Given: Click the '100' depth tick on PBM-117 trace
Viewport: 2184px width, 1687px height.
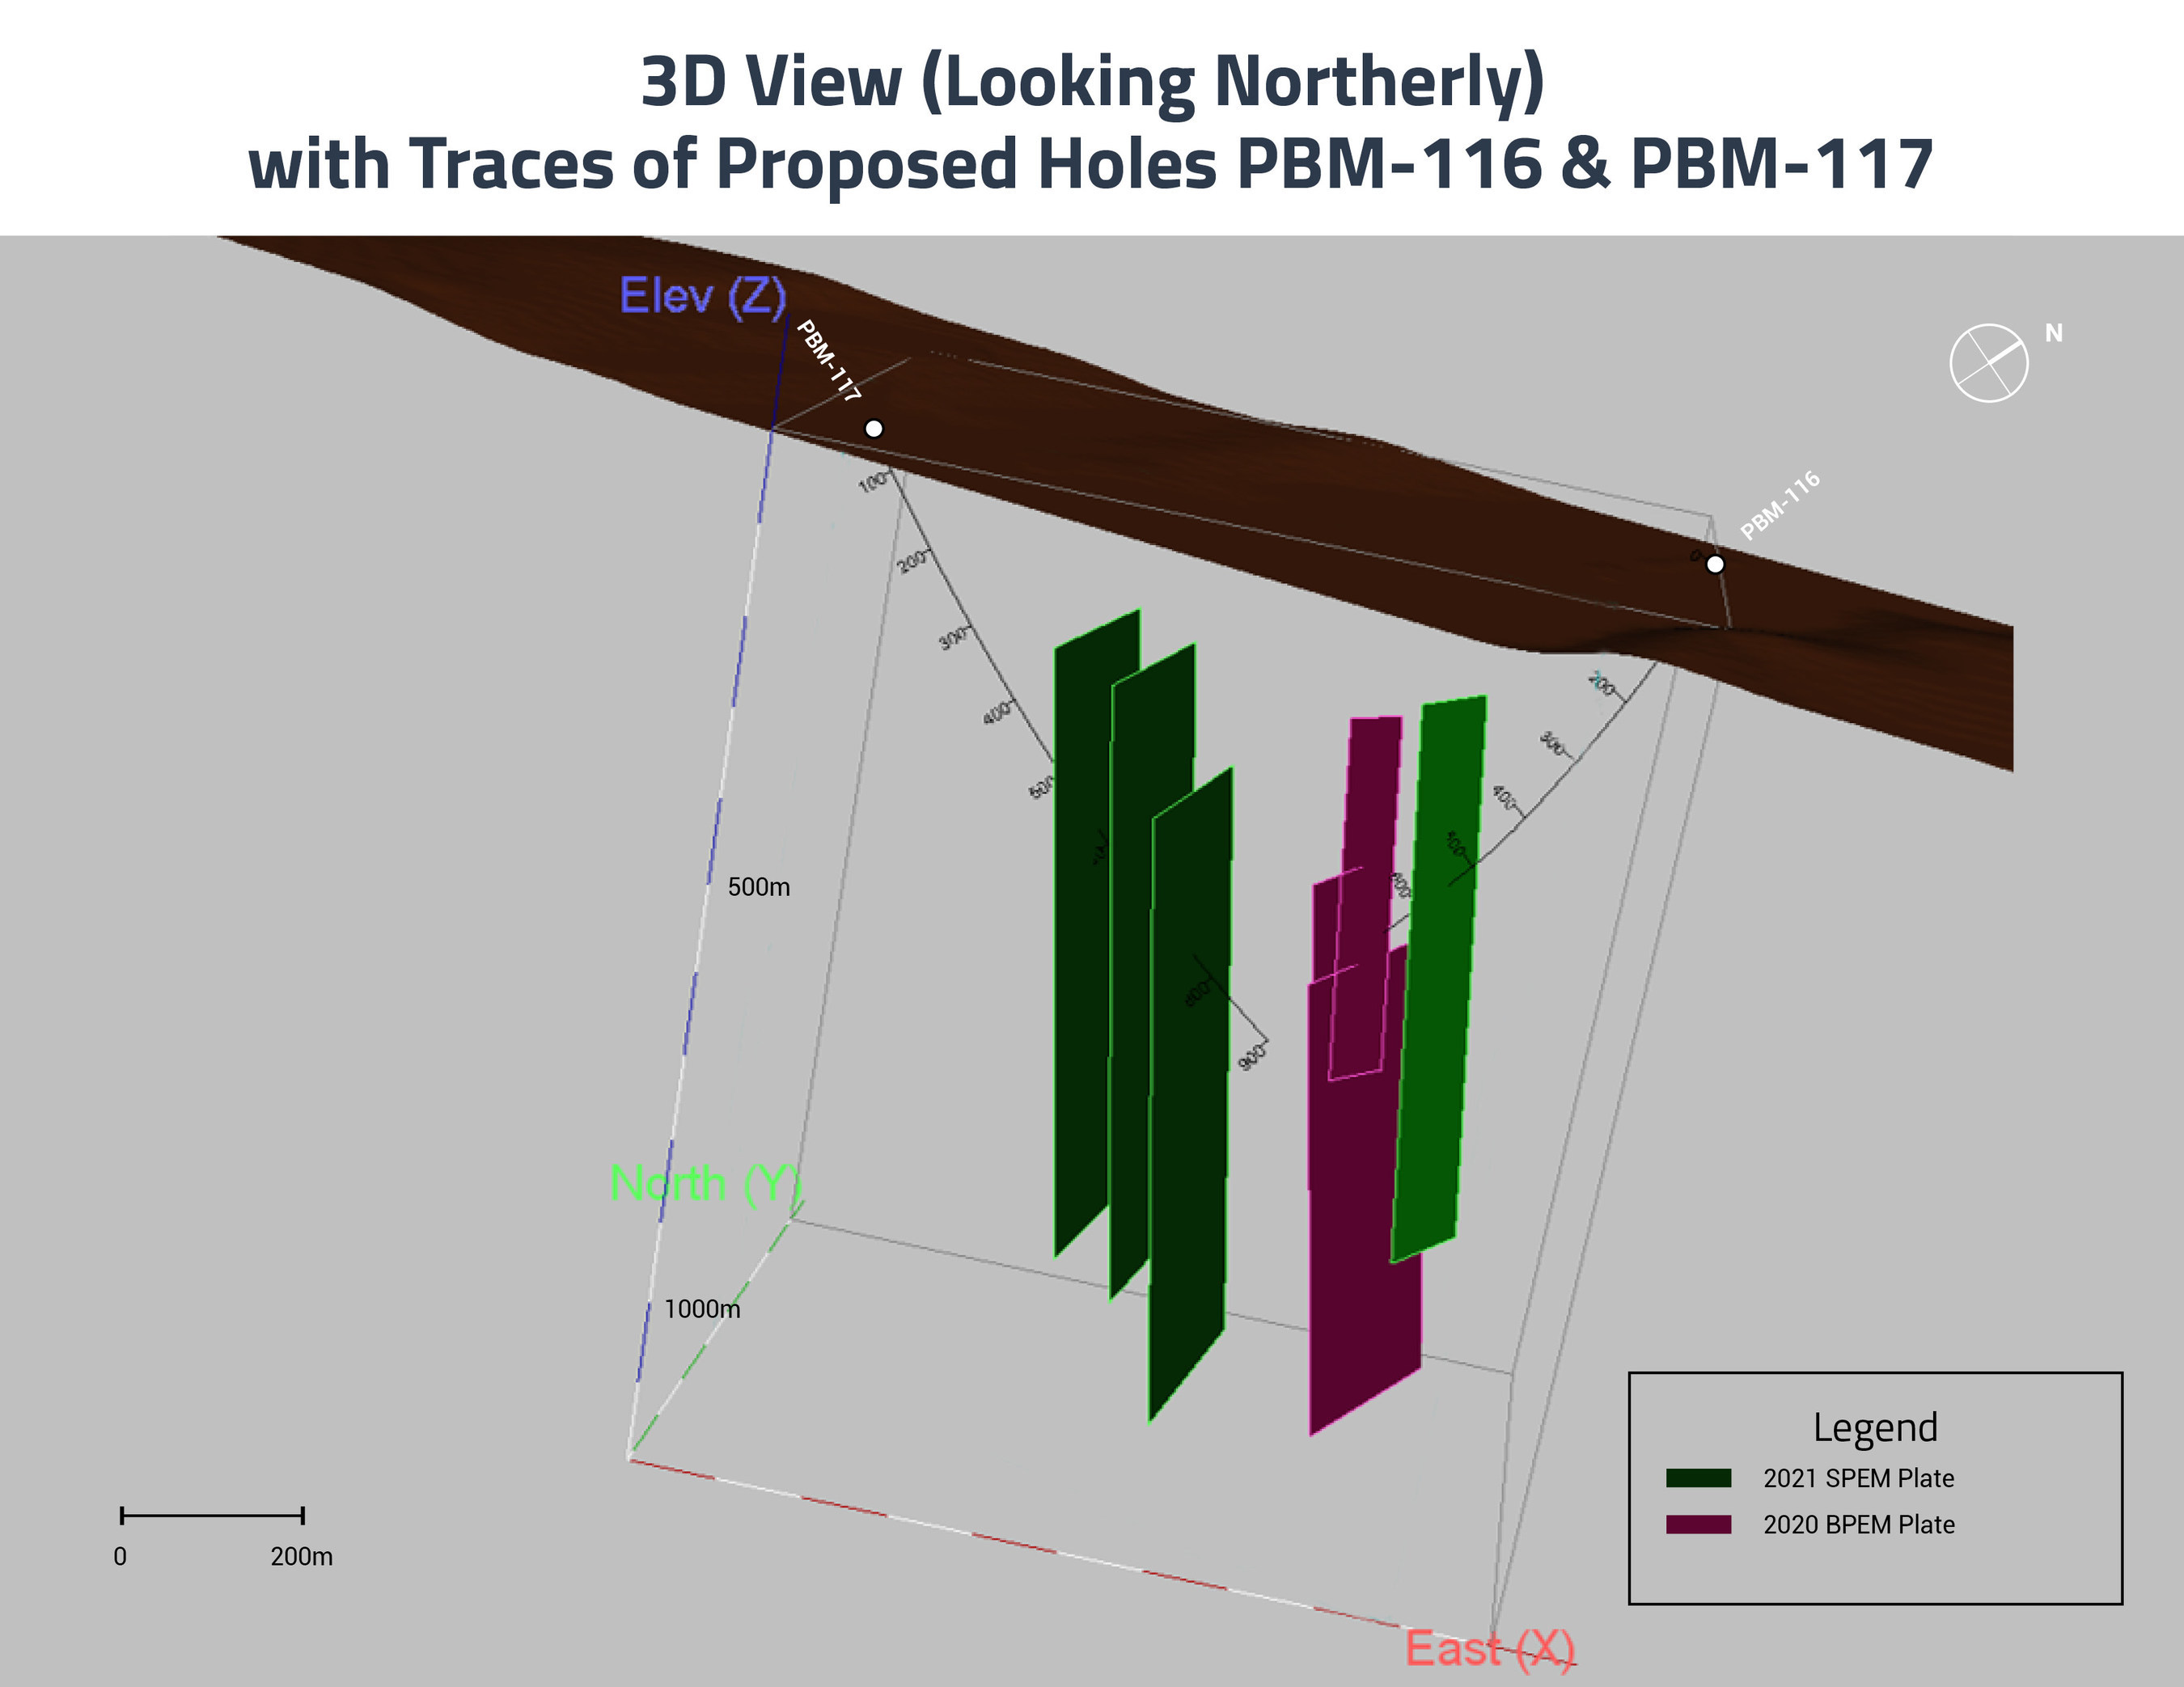Looking at the screenshot, I should (x=873, y=482).
